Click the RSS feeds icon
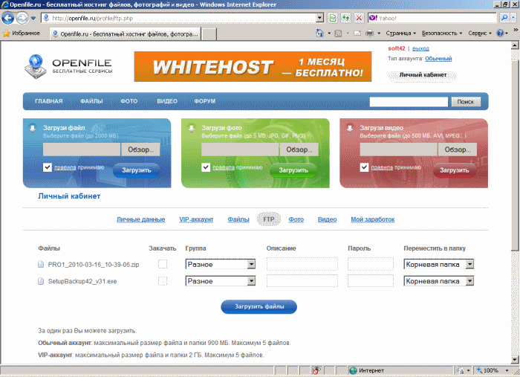Viewport: 520px width, 377px height. tap(338, 33)
